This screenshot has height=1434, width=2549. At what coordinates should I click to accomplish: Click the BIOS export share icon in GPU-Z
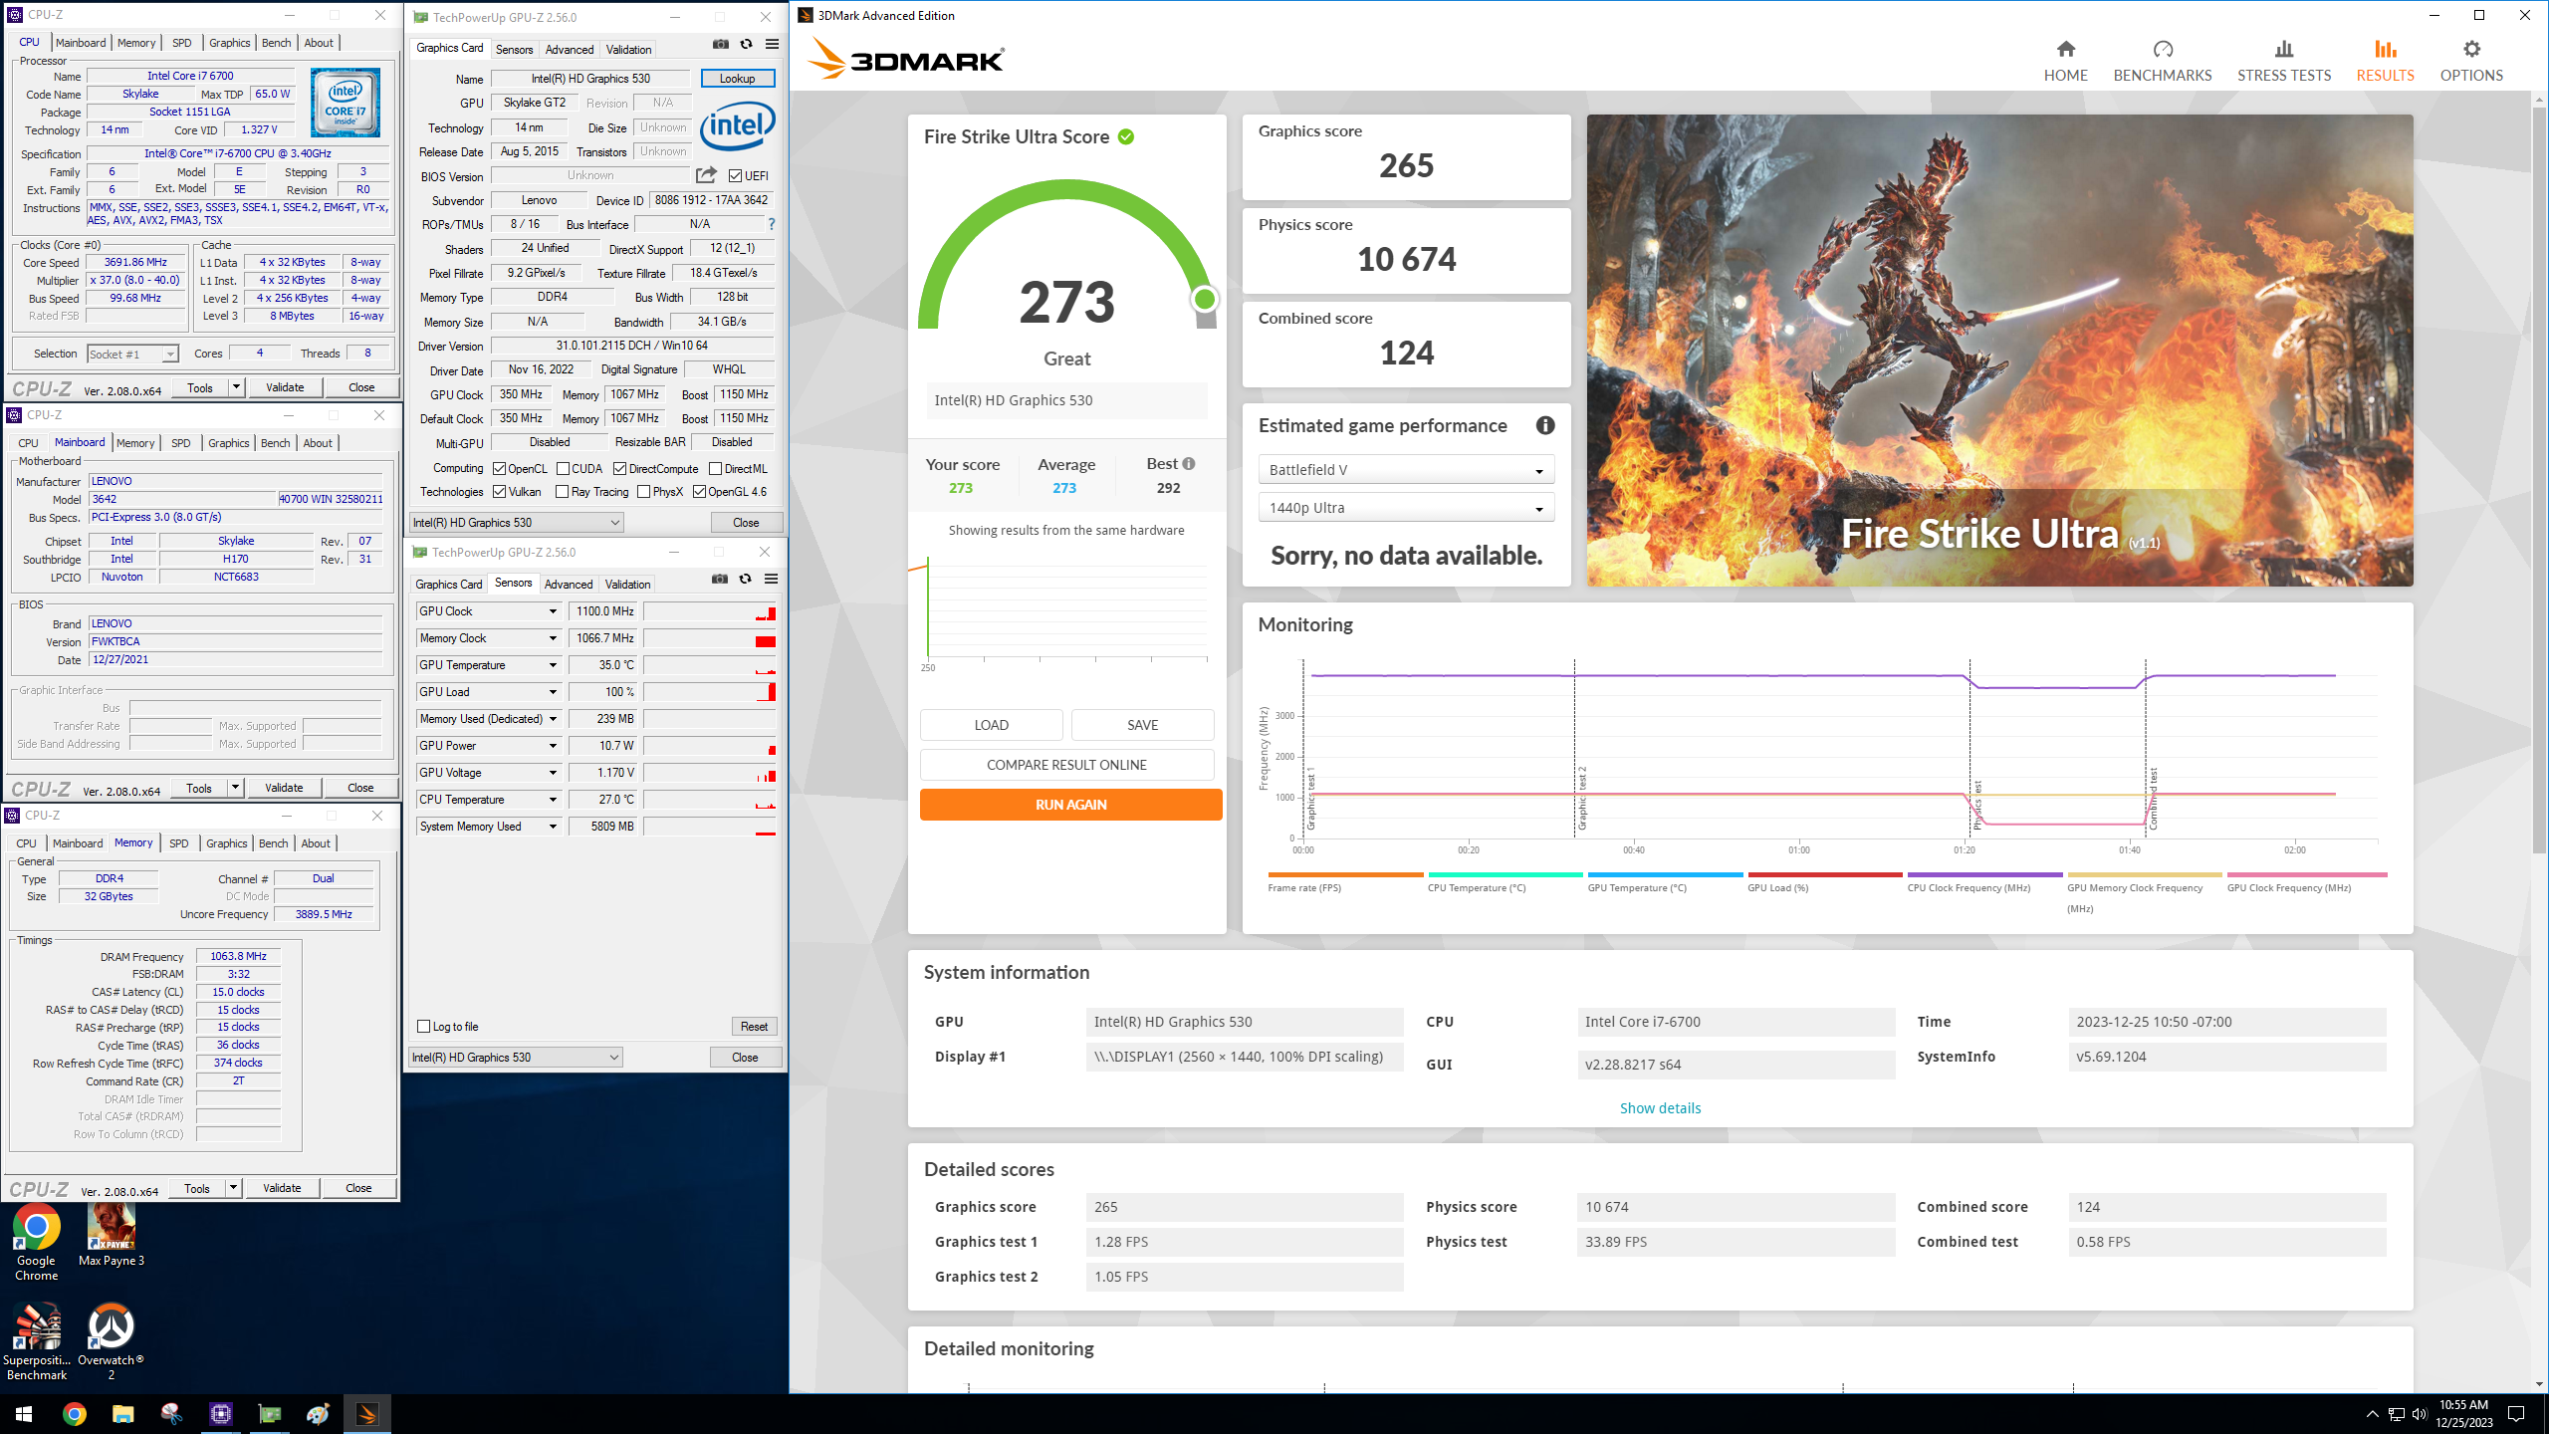(x=706, y=175)
